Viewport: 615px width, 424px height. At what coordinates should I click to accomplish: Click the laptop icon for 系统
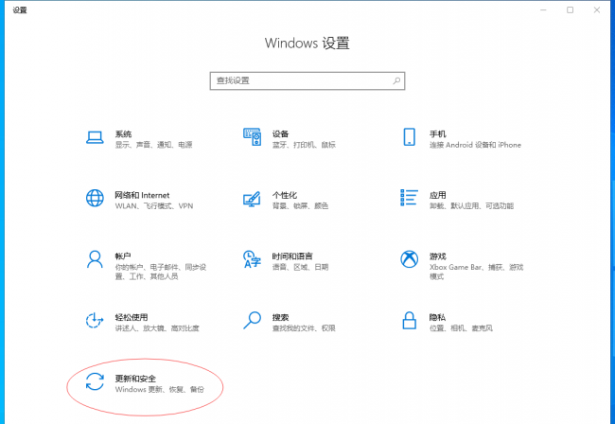(95, 137)
